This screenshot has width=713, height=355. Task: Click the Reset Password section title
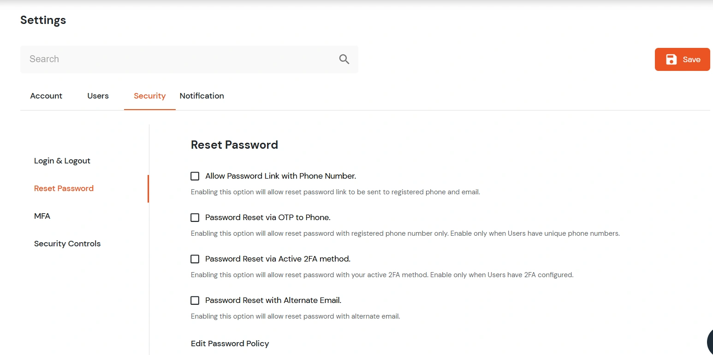(234, 145)
